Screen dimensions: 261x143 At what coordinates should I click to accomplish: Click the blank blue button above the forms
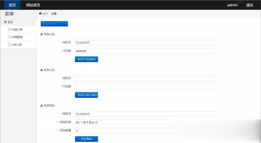(54, 24)
